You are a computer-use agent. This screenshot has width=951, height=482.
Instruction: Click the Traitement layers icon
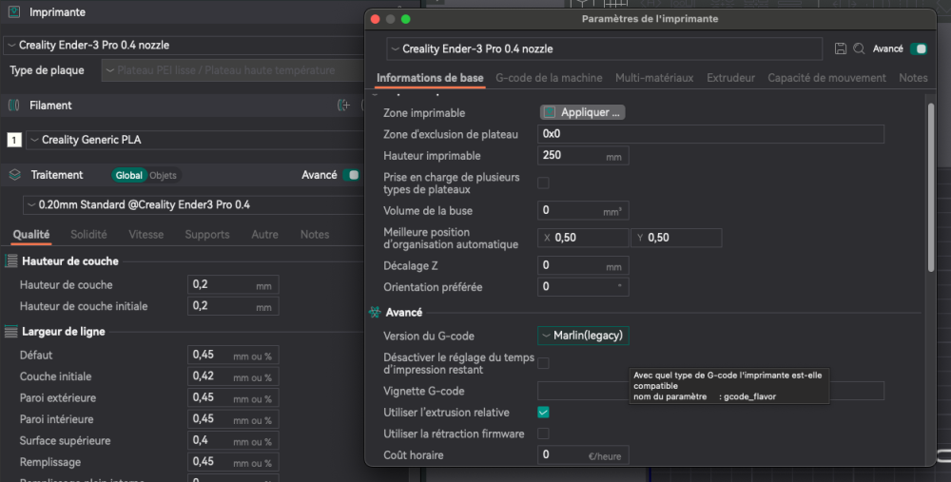14,175
